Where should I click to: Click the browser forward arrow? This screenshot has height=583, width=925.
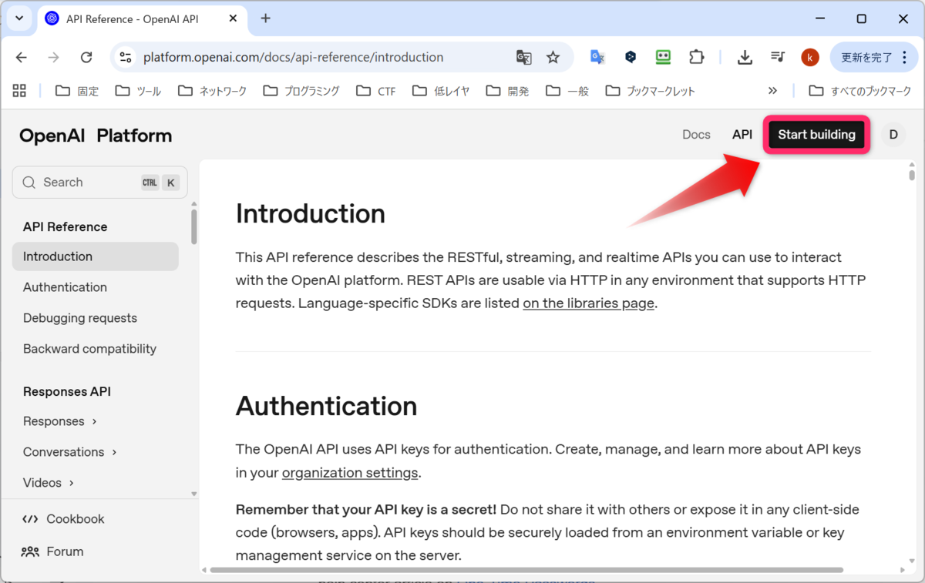click(54, 57)
